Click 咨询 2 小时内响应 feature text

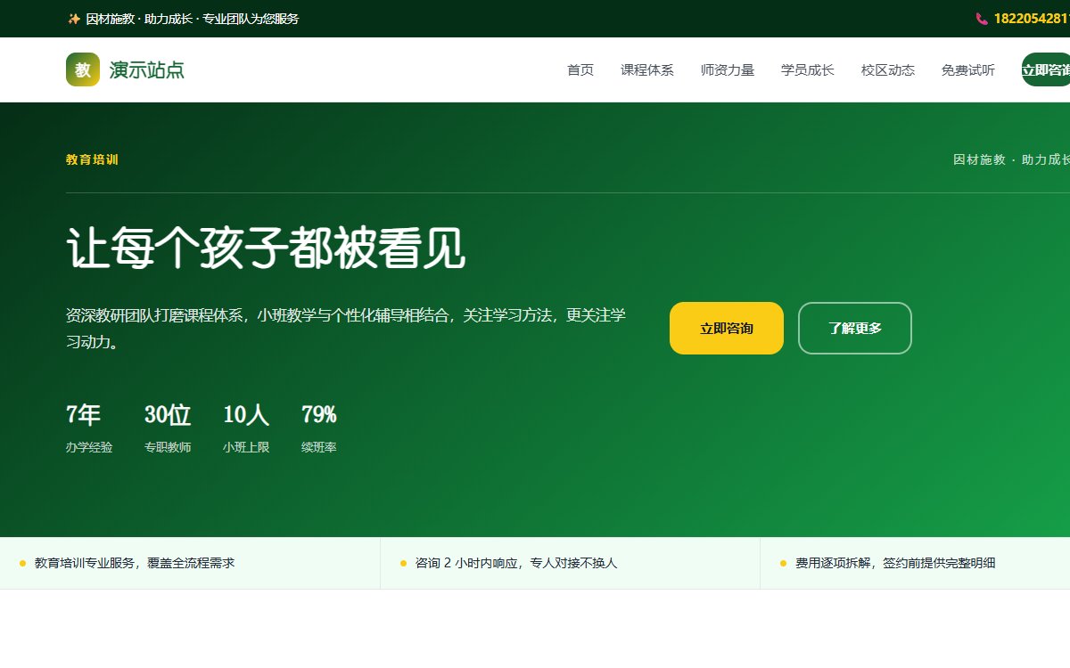click(x=516, y=563)
